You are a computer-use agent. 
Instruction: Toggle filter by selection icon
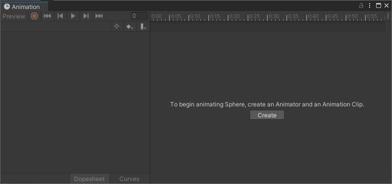[117, 26]
